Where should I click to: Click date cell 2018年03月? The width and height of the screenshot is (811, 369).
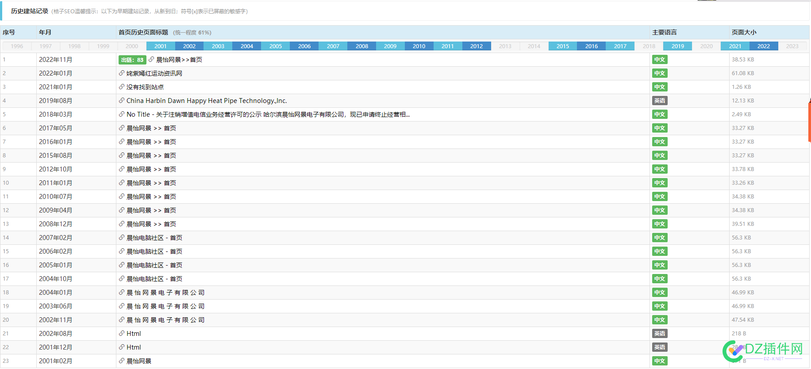click(x=56, y=114)
